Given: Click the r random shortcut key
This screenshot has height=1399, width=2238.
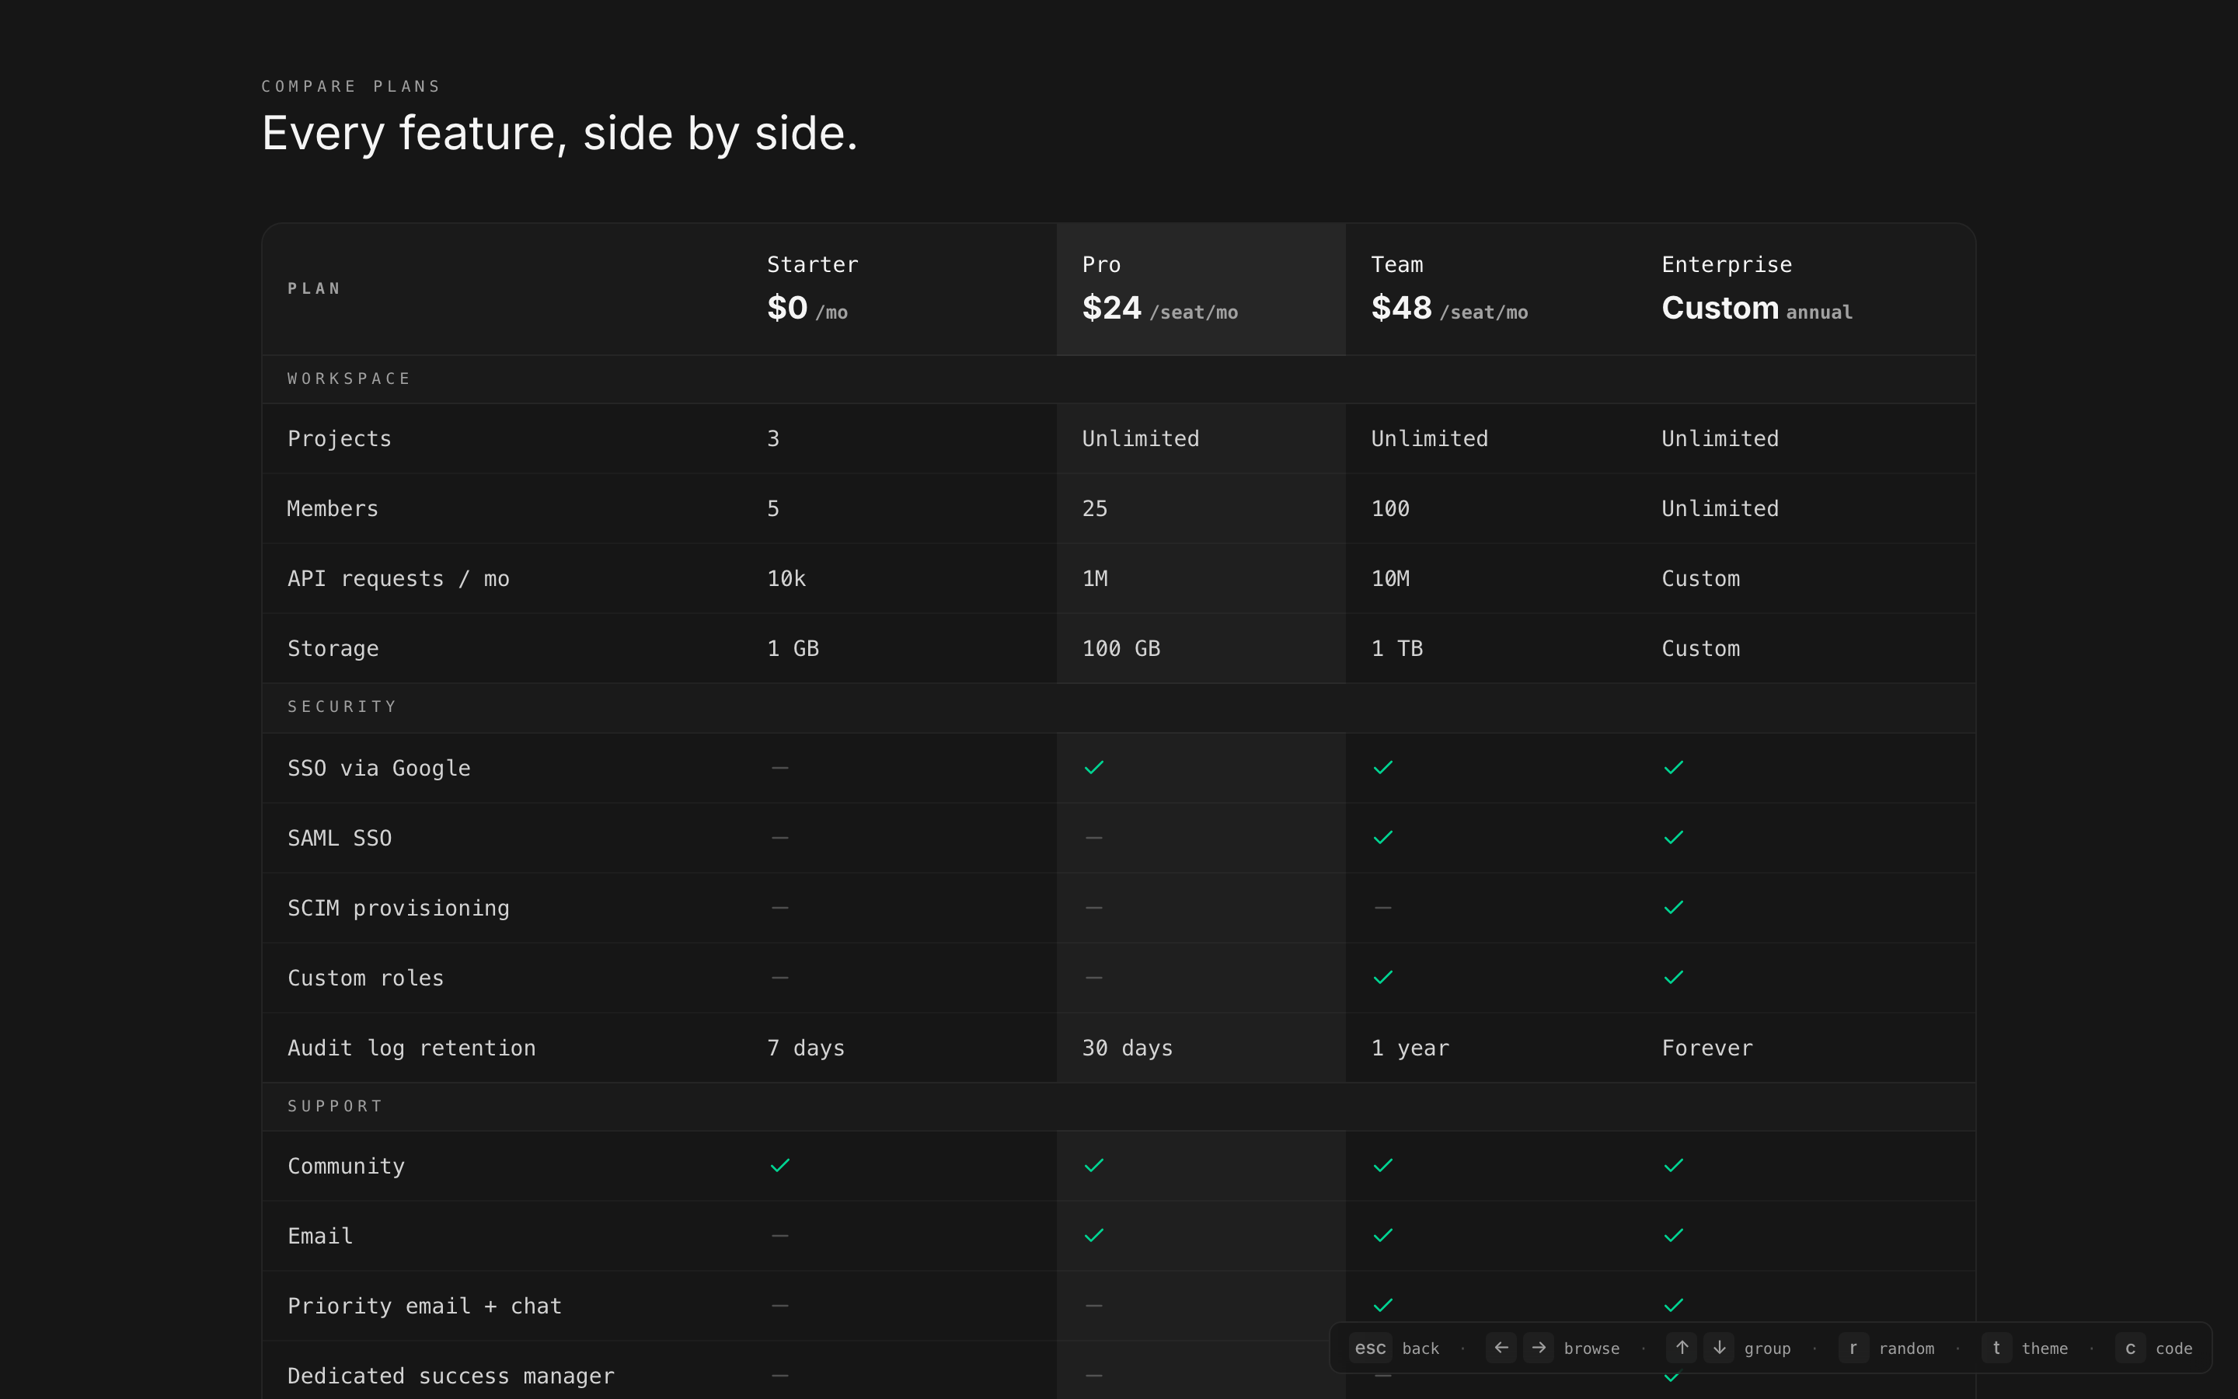Looking at the screenshot, I should click(x=1853, y=1348).
